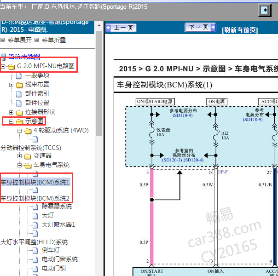278x276 pixels.
Task: Click the document icon beside 除霜器系统
Action: (35, 207)
